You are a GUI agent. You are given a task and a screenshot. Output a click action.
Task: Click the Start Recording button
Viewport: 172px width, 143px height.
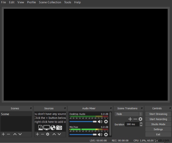(x=158, y=119)
